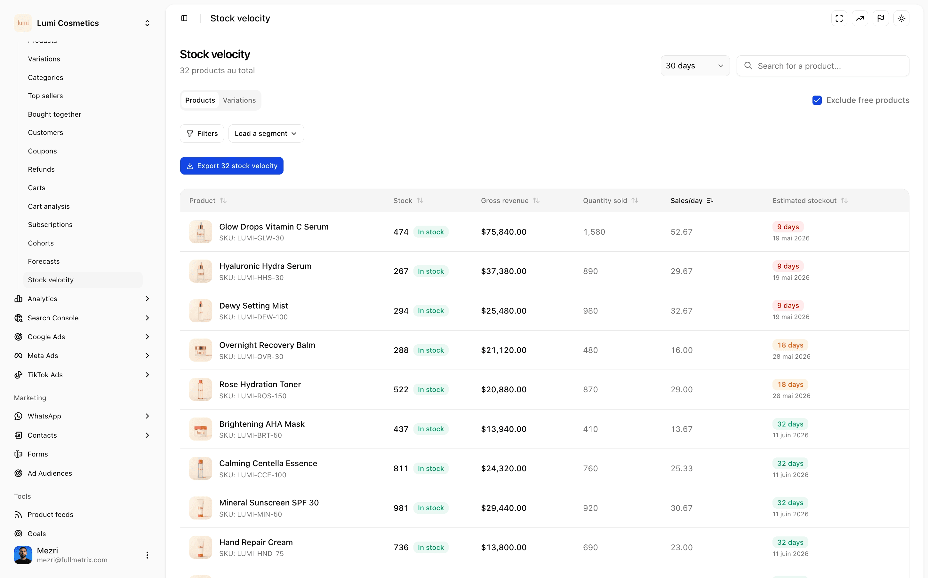Viewport: 928px width, 578px height.
Task: Click the Google Ads icon
Action: click(x=18, y=337)
